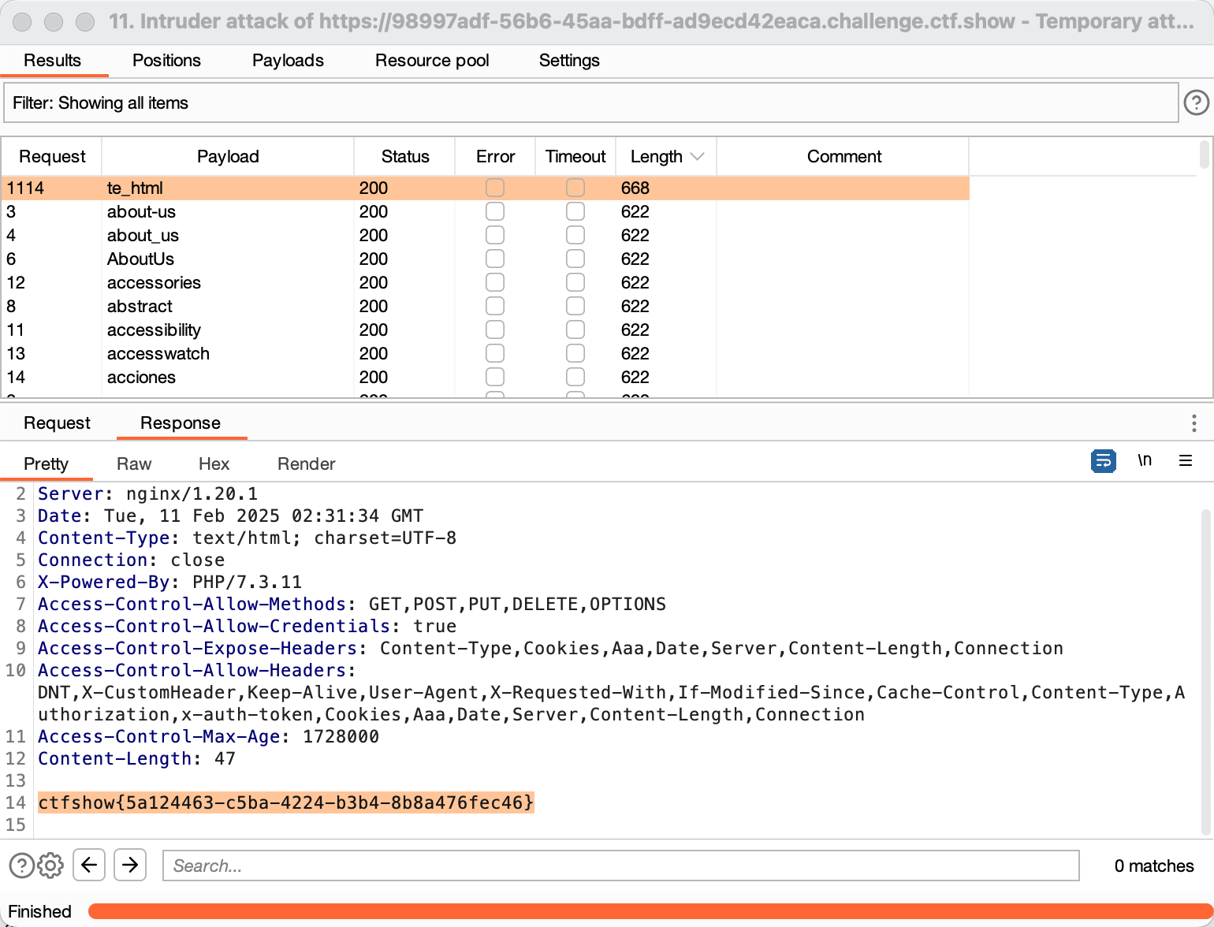Select the about-us payload row
This screenshot has height=927, width=1214.
tap(486, 211)
